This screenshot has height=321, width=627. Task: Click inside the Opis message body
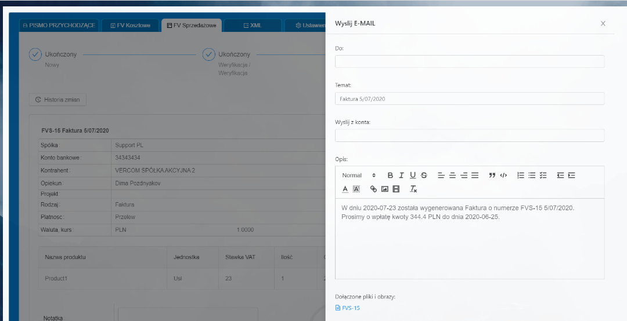click(x=470, y=239)
